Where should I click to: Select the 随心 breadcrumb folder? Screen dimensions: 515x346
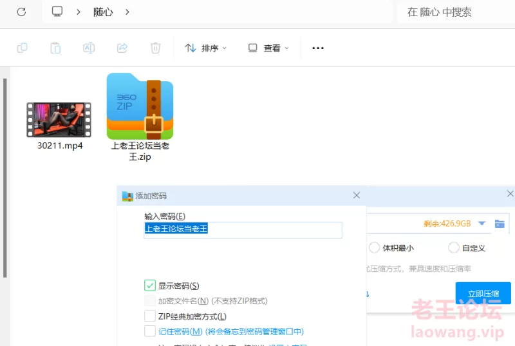click(103, 12)
